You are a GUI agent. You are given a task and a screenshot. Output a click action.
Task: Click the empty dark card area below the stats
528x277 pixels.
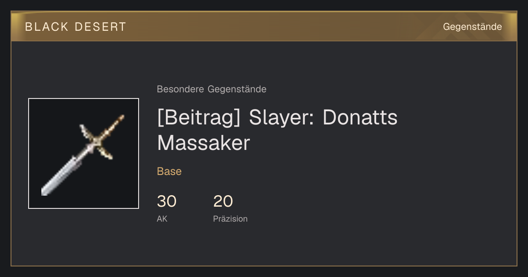pyautogui.click(x=264, y=246)
